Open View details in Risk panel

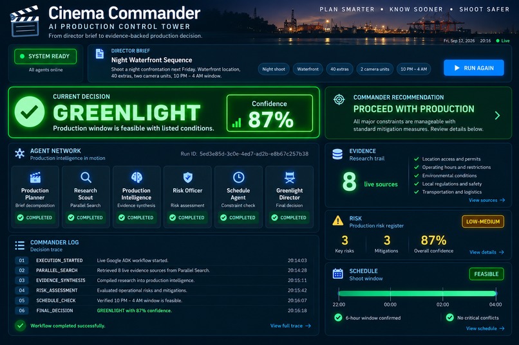pos(487,252)
